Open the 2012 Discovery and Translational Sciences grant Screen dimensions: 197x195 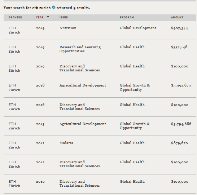pyautogui.click(x=100, y=164)
